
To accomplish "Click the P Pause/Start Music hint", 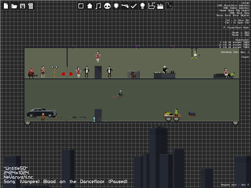I will point(236,27).
